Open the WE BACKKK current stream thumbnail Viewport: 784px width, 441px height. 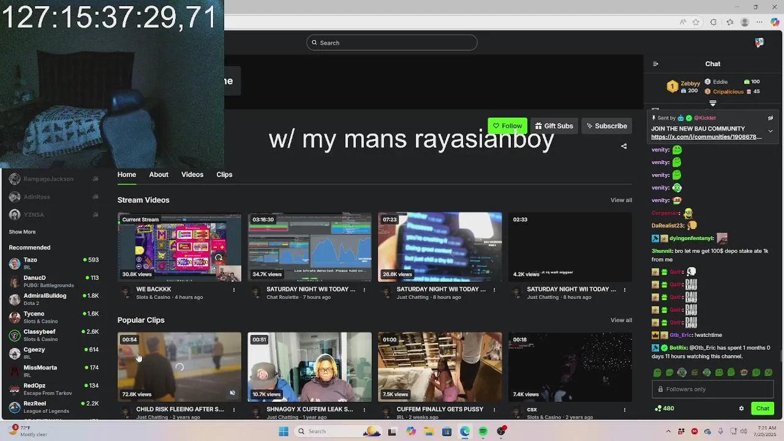(179, 247)
